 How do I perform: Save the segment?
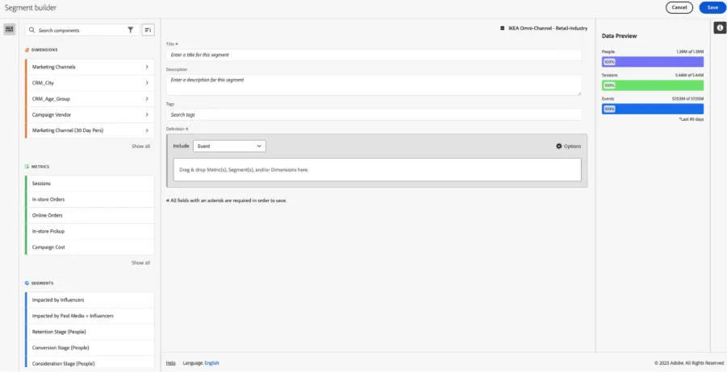712,7
